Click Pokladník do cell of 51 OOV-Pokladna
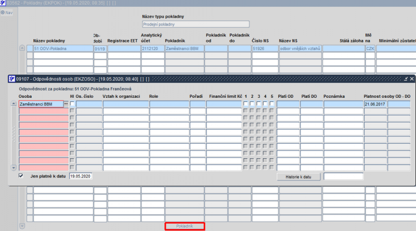This screenshot has height=231, width=416. (x=240, y=48)
